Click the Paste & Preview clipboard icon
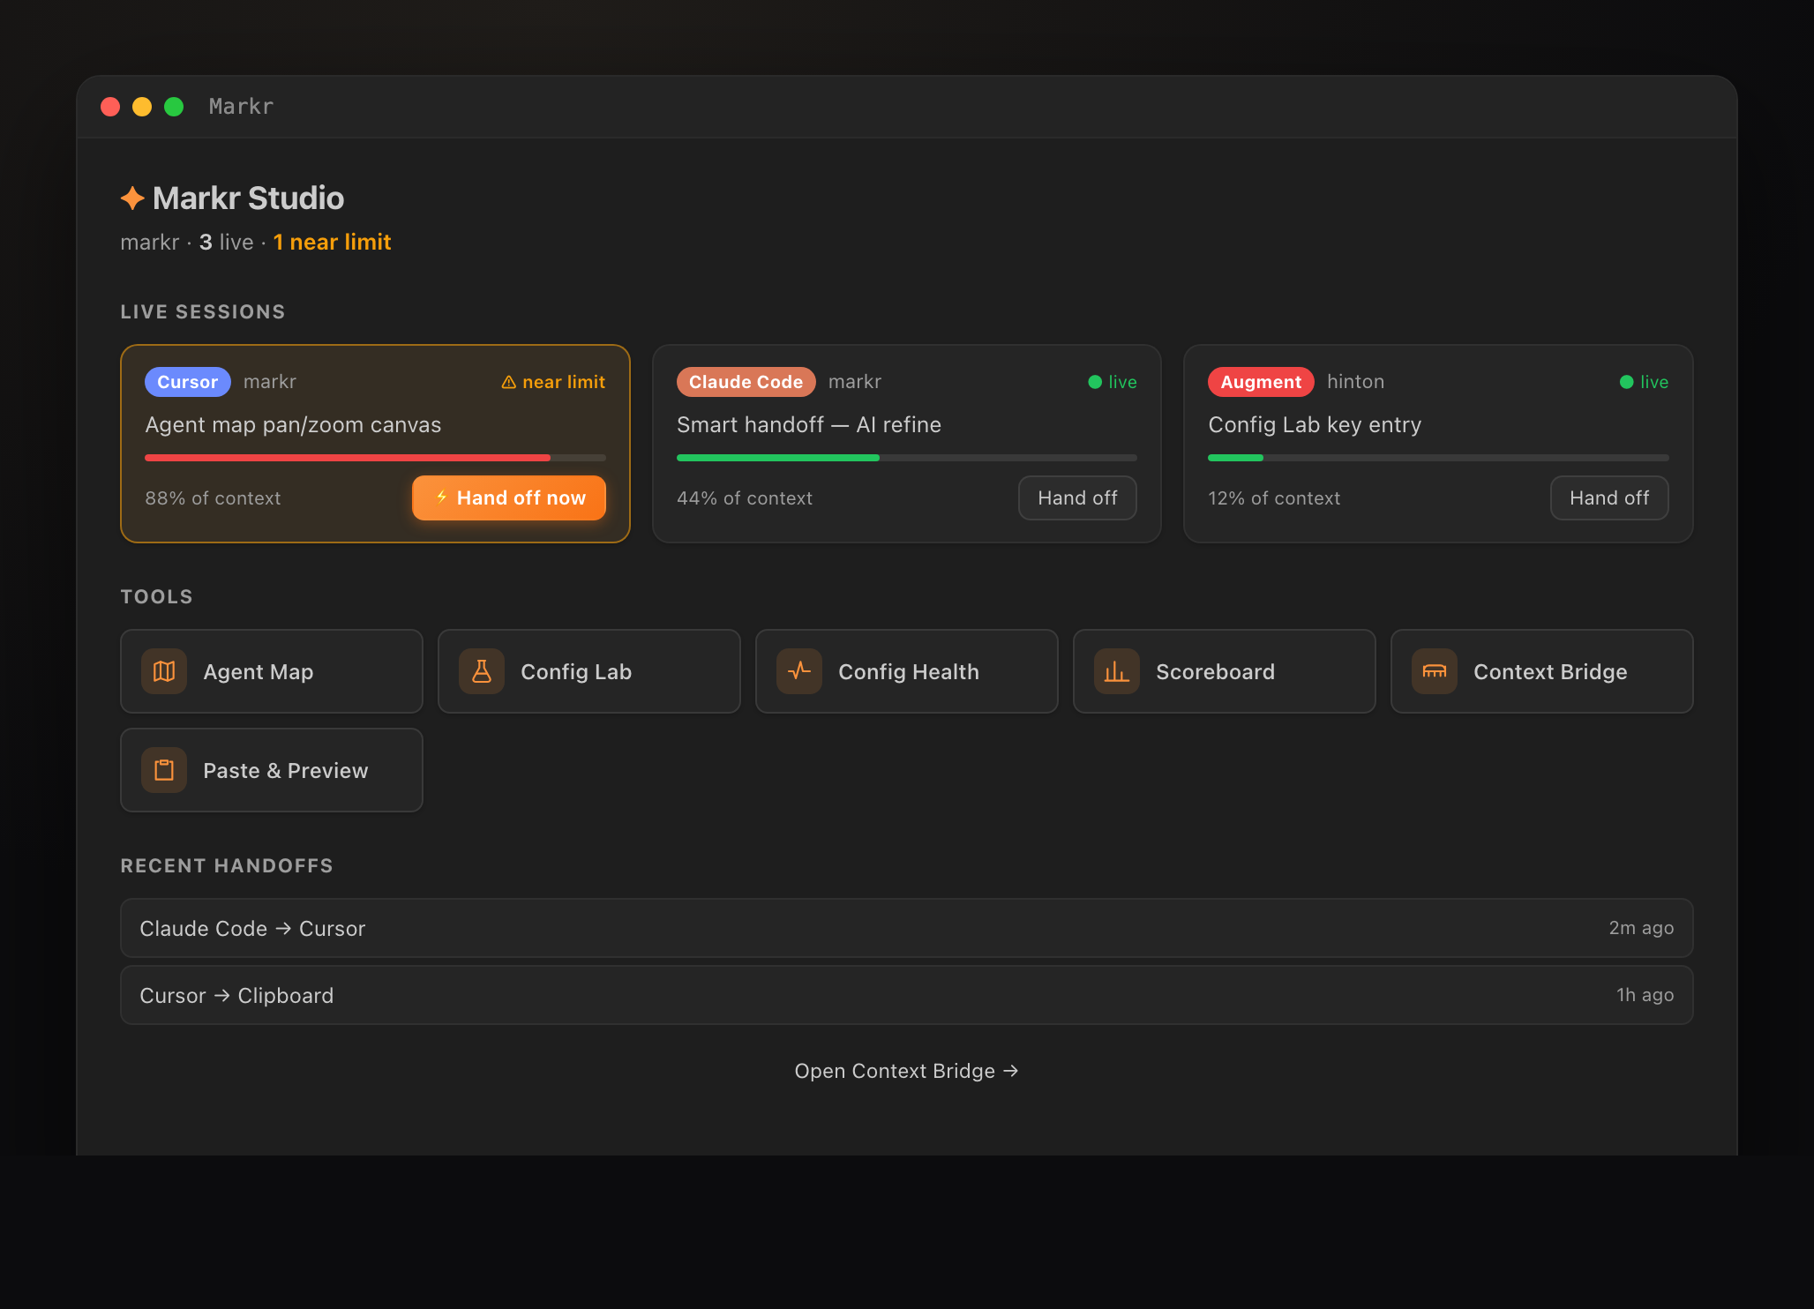The width and height of the screenshot is (1814, 1309). (164, 770)
